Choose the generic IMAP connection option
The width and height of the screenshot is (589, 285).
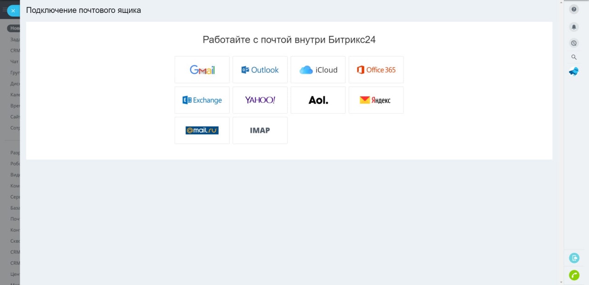(x=260, y=130)
